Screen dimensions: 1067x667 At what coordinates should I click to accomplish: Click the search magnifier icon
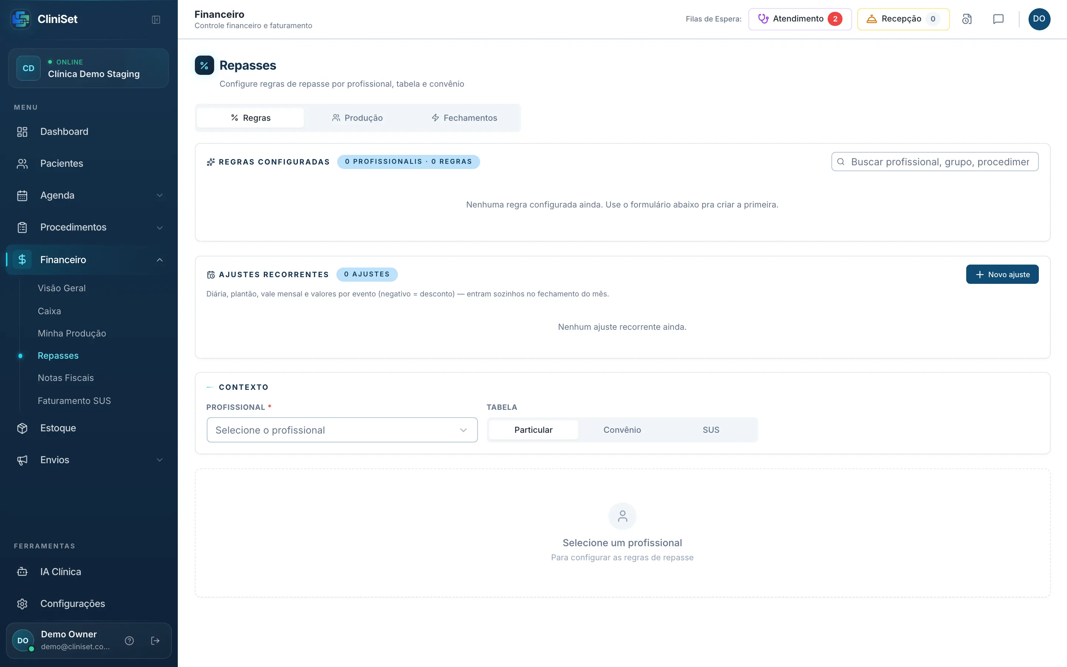[x=841, y=162]
